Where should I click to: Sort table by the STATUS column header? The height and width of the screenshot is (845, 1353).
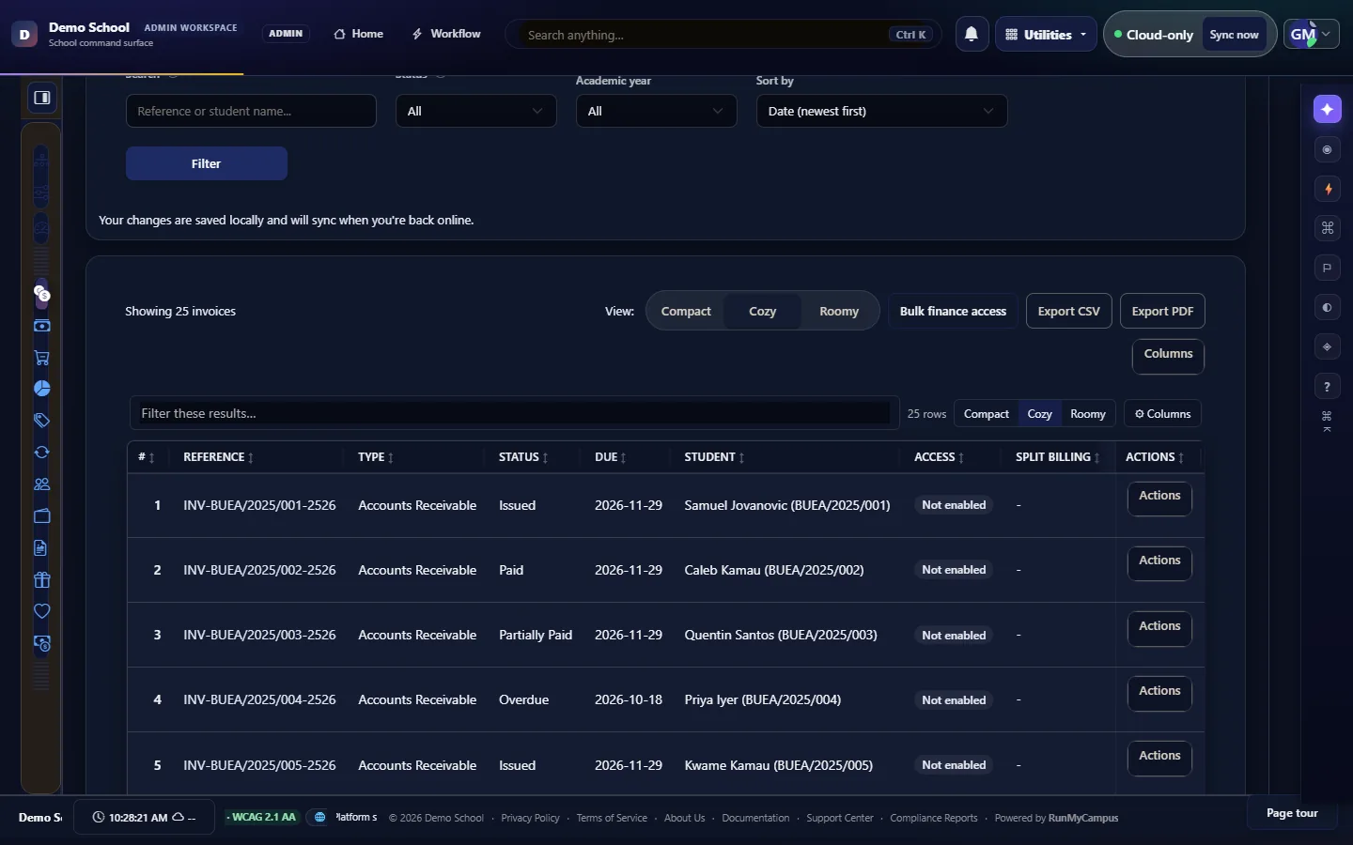pos(523,457)
